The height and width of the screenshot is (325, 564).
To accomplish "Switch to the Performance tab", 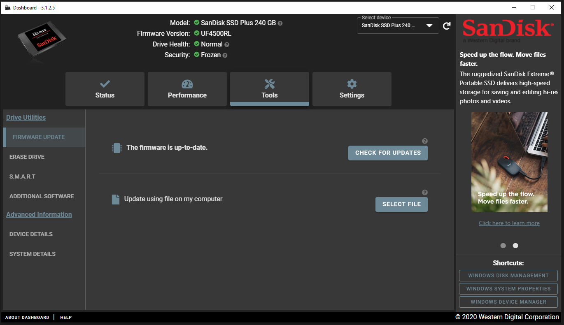I will (x=187, y=89).
